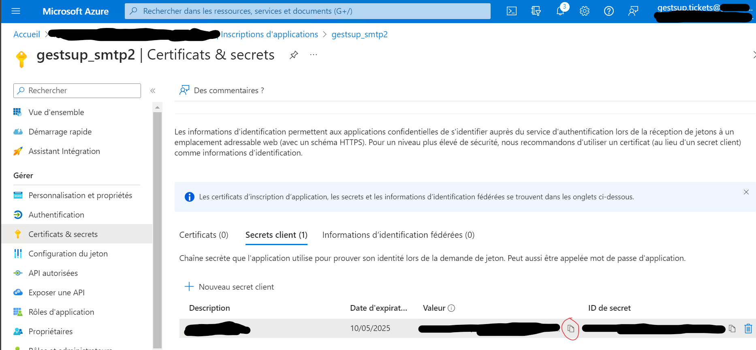Copy the secret ID with copy icon
Image resolution: width=756 pixels, height=350 pixels.
click(x=732, y=329)
